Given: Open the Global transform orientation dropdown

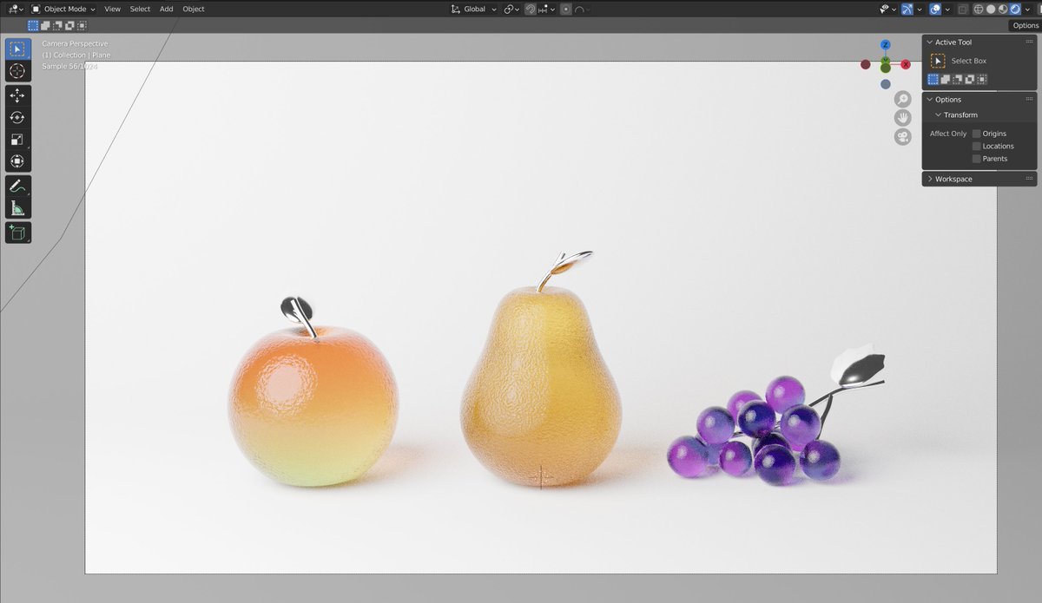Looking at the screenshot, I should pos(473,9).
